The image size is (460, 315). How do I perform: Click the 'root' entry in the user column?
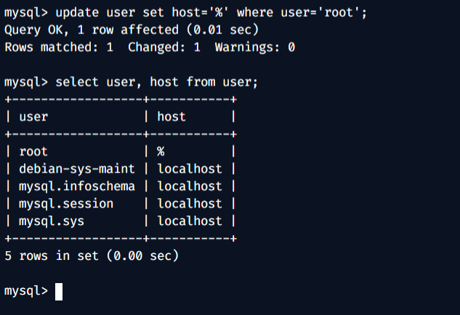(x=33, y=151)
